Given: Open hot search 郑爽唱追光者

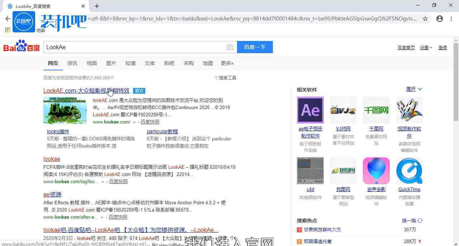Looking at the screenshot, I should 318,241.
